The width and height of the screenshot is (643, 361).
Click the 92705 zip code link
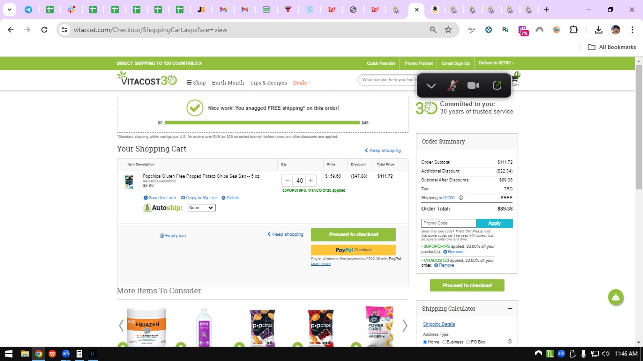(x=449, y=198)
